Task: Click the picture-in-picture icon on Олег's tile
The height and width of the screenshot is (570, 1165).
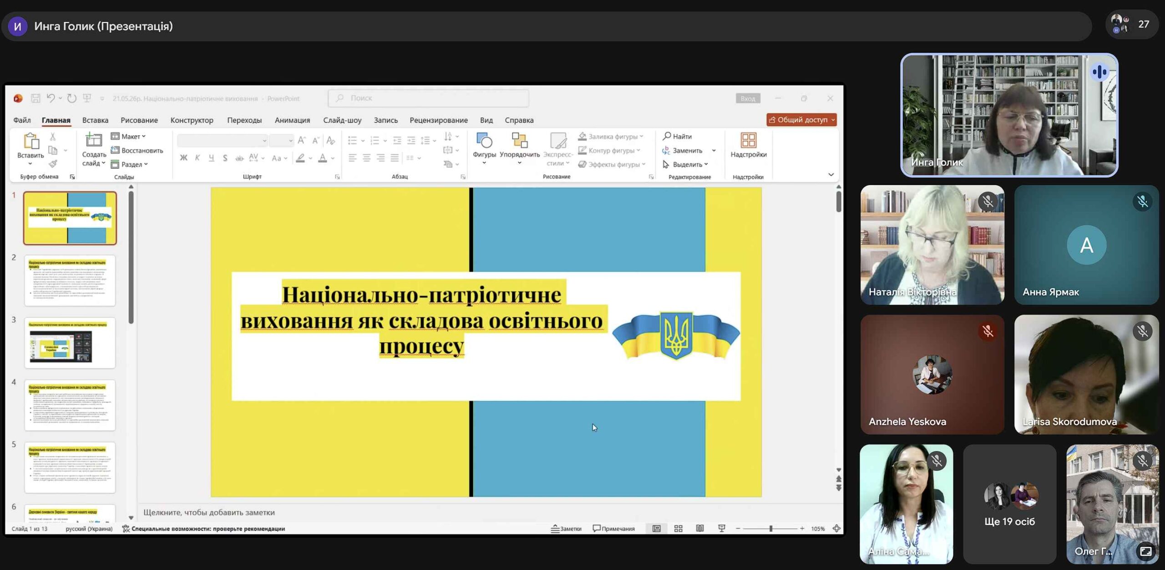Action: [x=1146, y=551]
